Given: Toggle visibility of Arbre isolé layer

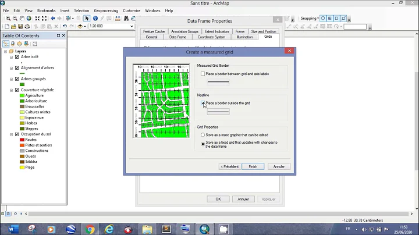Looking at the screenshot, I should [17, 57].
